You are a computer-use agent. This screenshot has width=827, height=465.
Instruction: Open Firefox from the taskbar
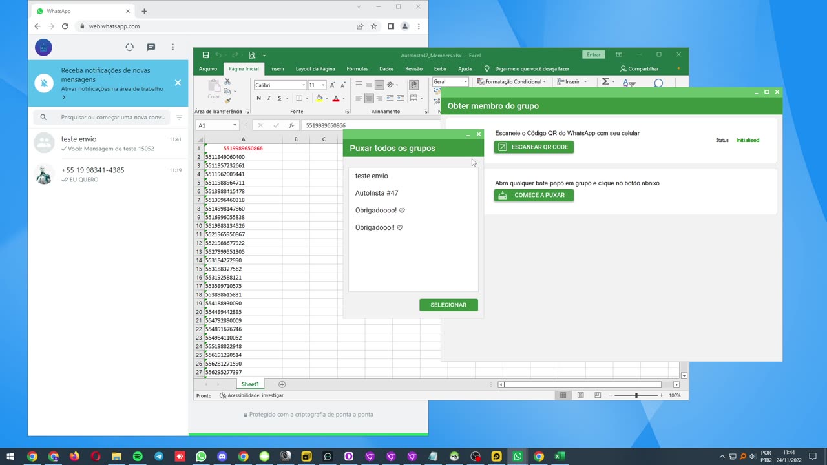click(x=74, y=457)
